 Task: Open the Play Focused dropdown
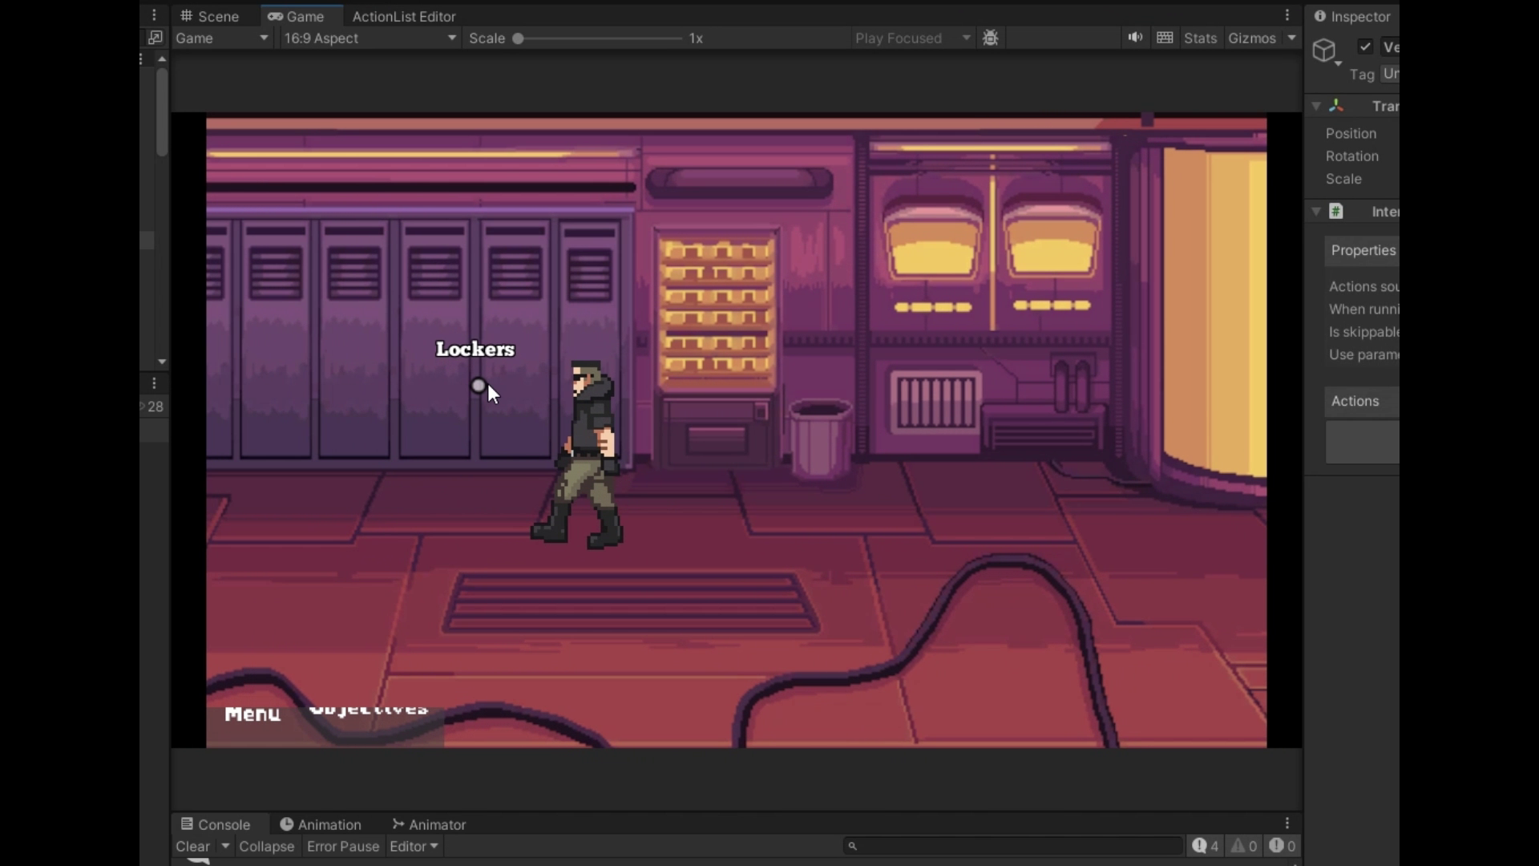912,38
